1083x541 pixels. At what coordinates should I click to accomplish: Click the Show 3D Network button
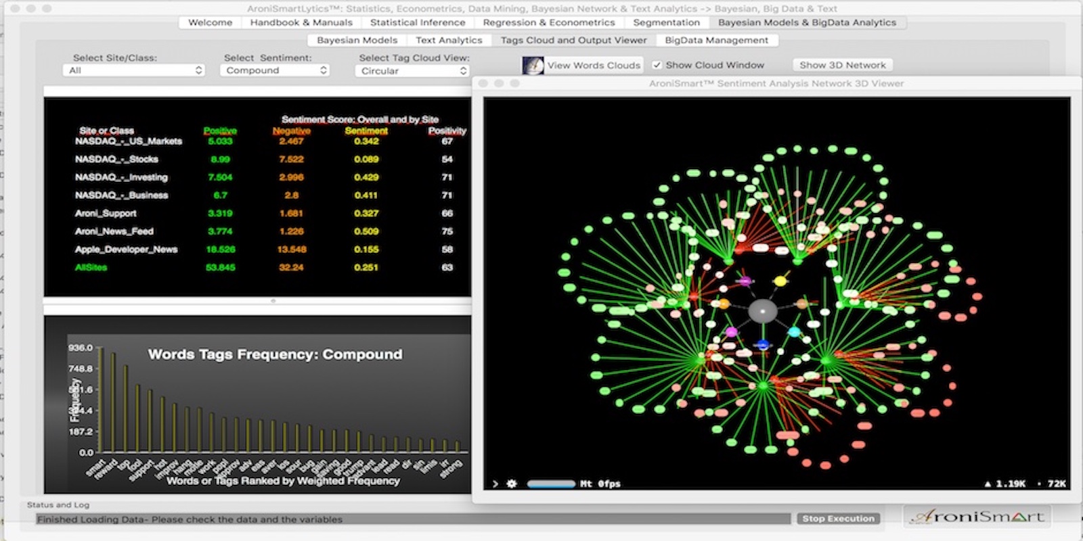pyautogui.click(x=843, y=65)
